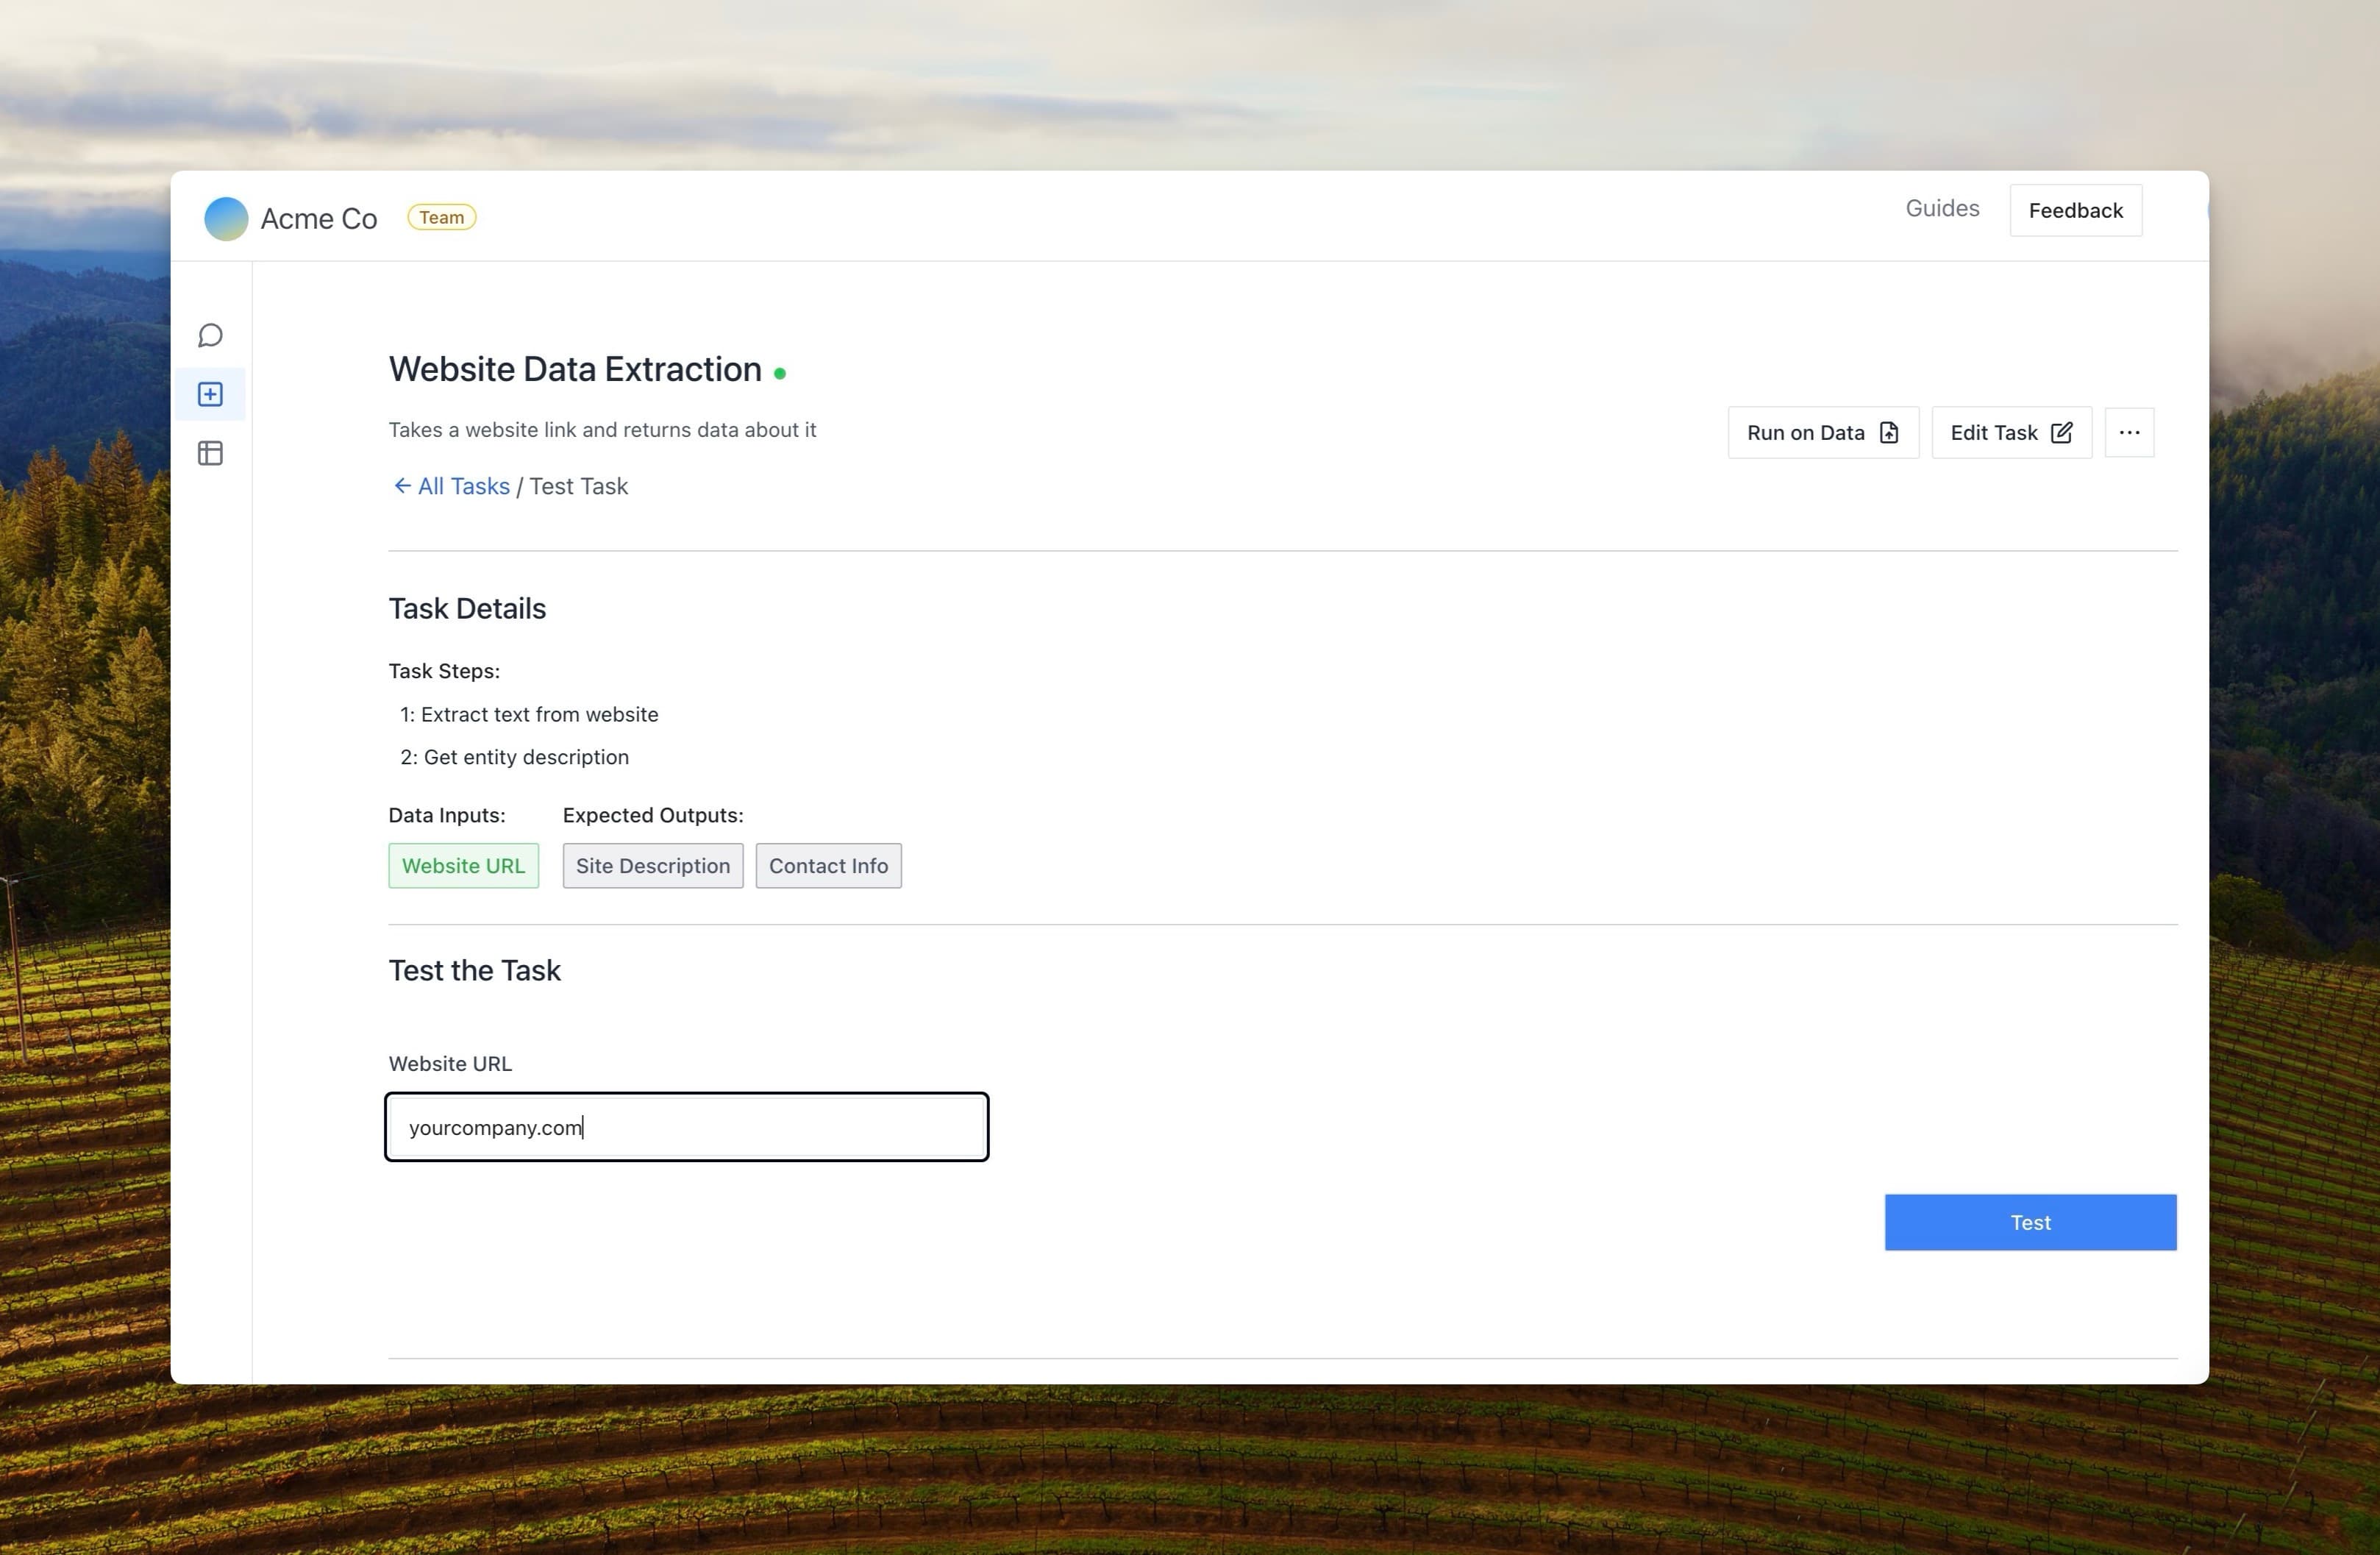
Task: Click the green status dot near the title
Action: point(780,373)
